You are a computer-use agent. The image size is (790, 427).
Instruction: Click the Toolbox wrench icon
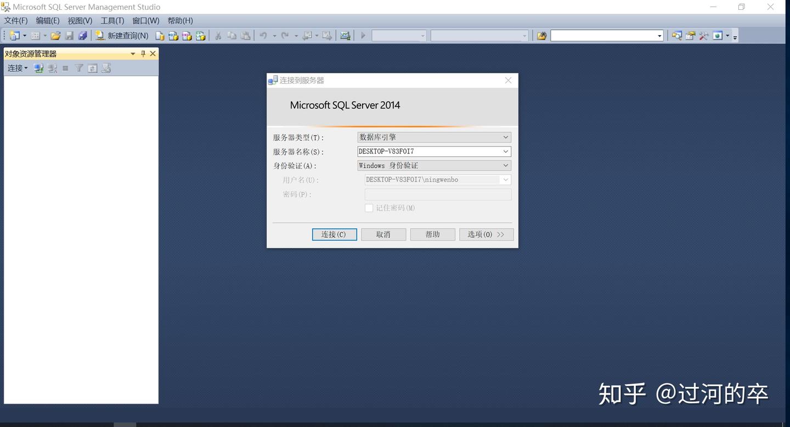(704, 36)
